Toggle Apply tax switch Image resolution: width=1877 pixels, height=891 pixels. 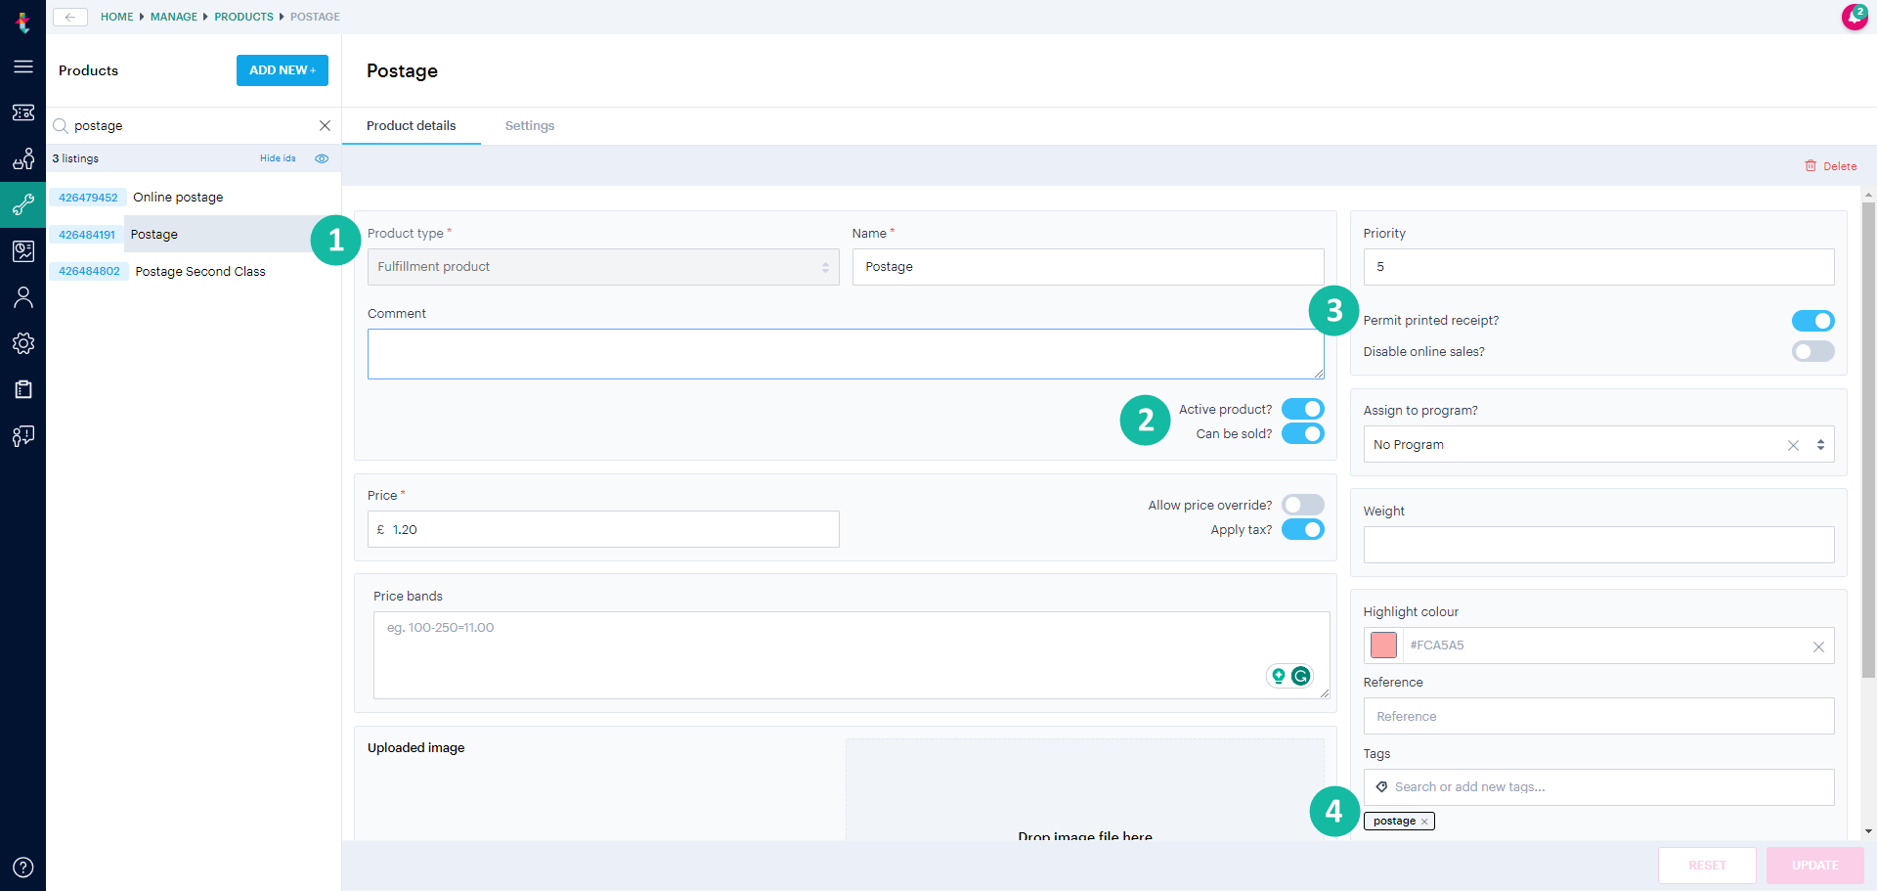tap(1303, 529)
